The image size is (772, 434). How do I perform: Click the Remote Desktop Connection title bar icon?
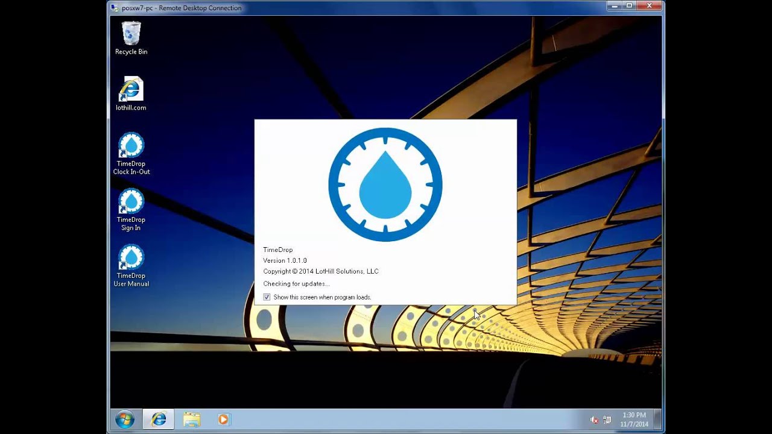coord(115,8)
